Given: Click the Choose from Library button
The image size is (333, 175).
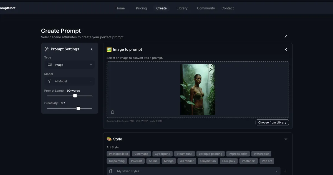Looking at the screenshot, I should click(272, 122).
